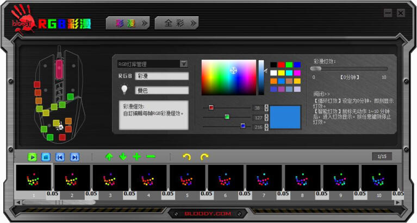The height and width of the screenshot is (223, 417).
Task: Increase blue value with up stepper
Action: pyautogui.click(x=266, y=125)
